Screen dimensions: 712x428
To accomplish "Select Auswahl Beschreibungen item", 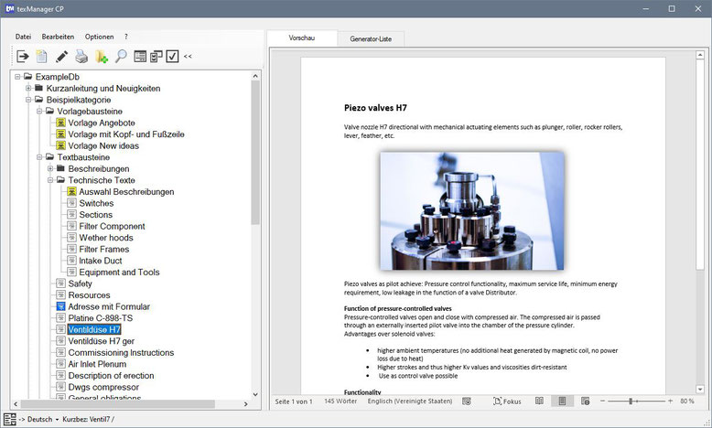I will point(126,191).
